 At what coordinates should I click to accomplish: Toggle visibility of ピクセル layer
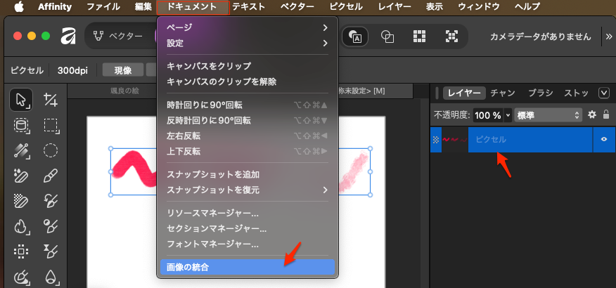[x=603, y=139]
